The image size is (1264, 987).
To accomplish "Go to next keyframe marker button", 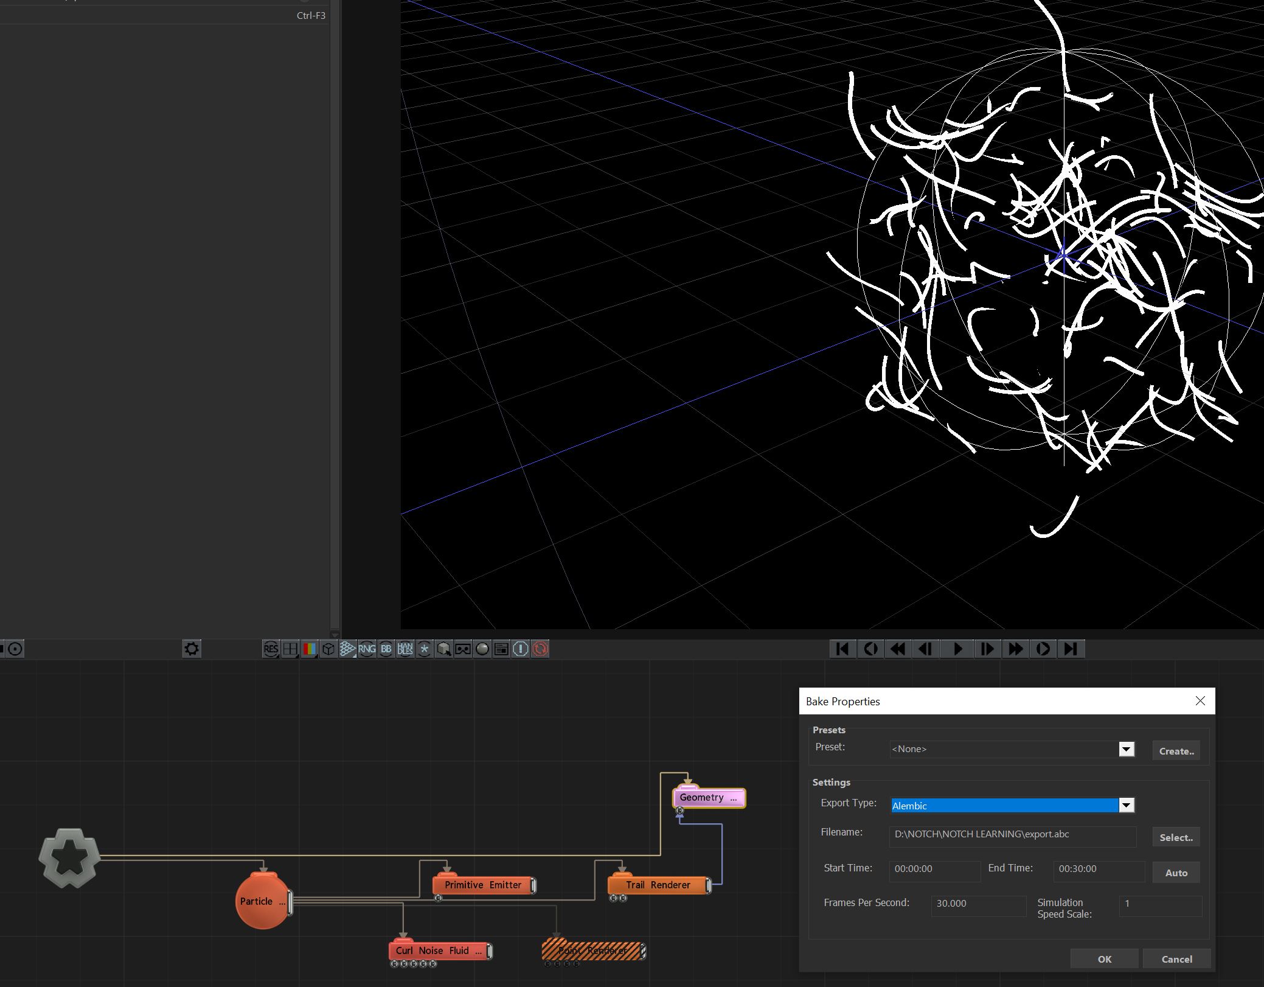I will (1043, 649).
